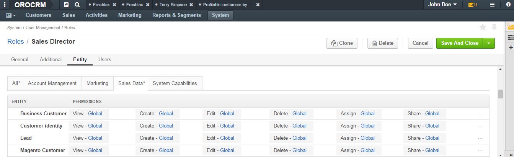Open the Customers main menu

click(38, 15)
